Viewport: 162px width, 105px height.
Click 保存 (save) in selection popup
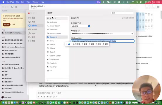point(98,44)
